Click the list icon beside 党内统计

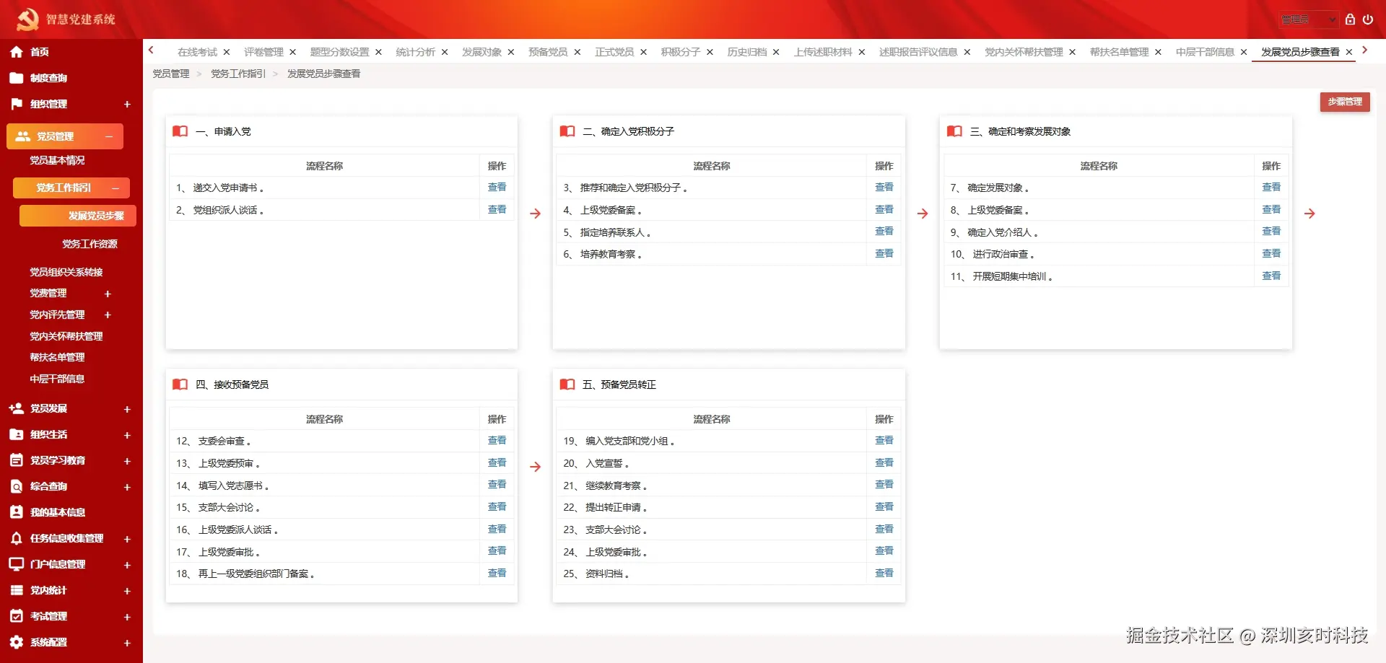point(17,590)
